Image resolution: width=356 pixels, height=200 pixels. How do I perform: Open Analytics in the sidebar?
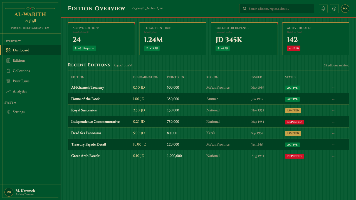(30, 91)
